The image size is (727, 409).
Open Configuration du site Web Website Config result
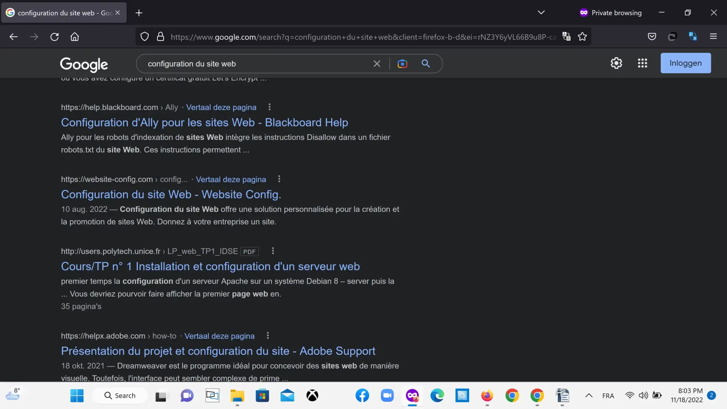[171, 195]
